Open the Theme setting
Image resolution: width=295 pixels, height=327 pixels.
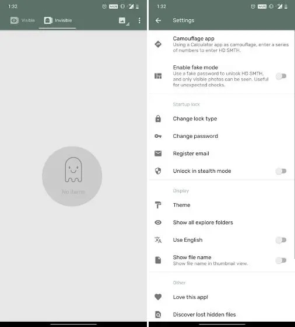(x=222, y=205)
